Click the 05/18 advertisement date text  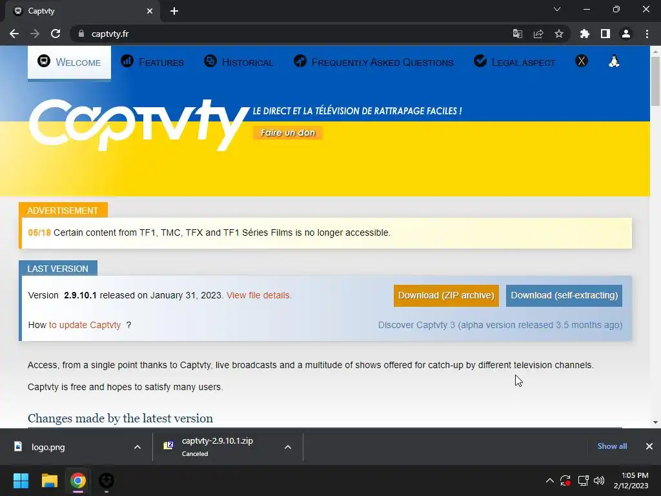(x=39, y=232)
